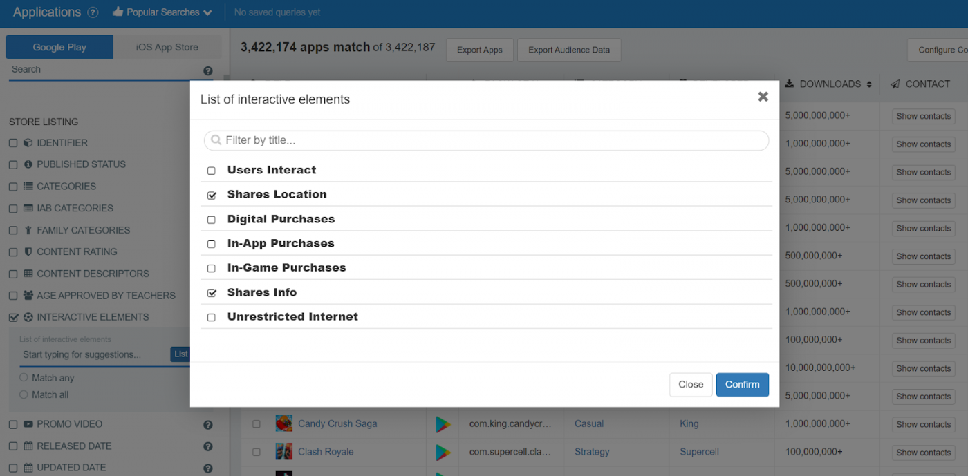Select the Match any radio button

click(24, 378)
